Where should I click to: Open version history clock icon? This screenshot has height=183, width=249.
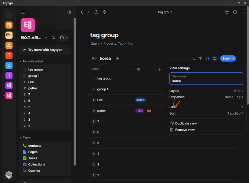96,12
